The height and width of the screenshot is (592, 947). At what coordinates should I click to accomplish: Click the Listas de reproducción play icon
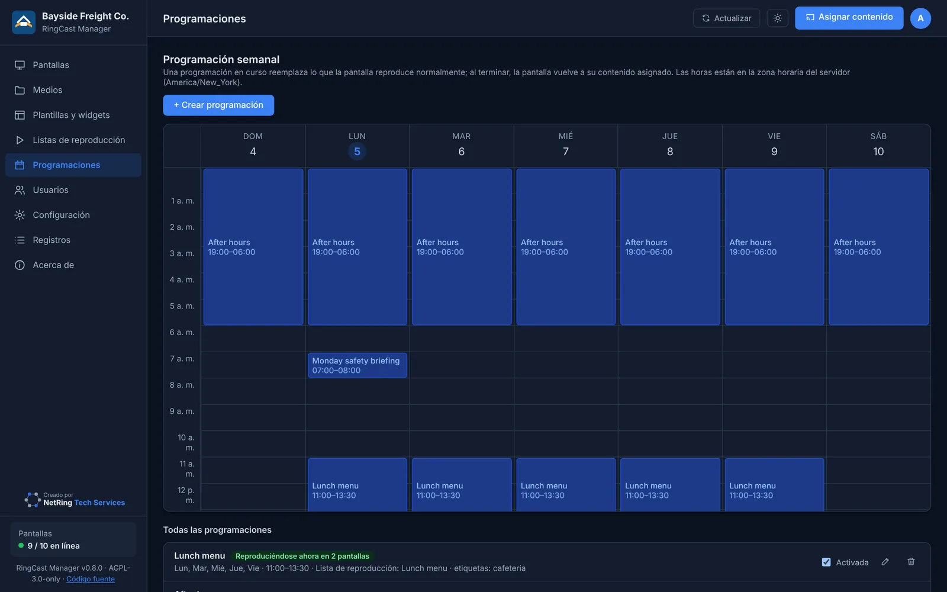coord(20,140)
